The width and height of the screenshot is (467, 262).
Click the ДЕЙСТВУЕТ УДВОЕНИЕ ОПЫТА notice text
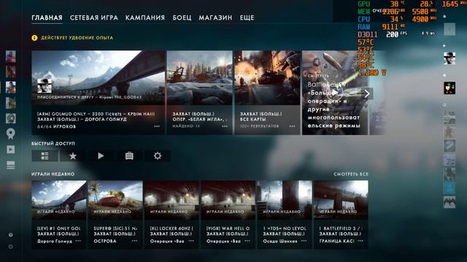77,38
